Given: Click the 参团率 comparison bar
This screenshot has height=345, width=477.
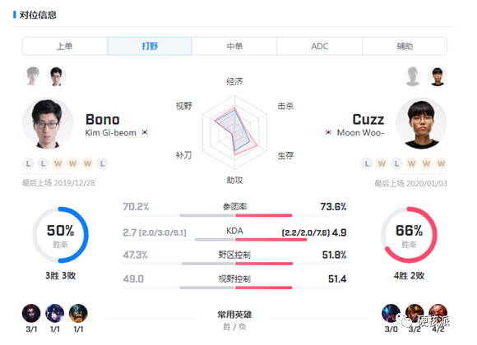Looking at the screenshot, I should tap(234, 215).
